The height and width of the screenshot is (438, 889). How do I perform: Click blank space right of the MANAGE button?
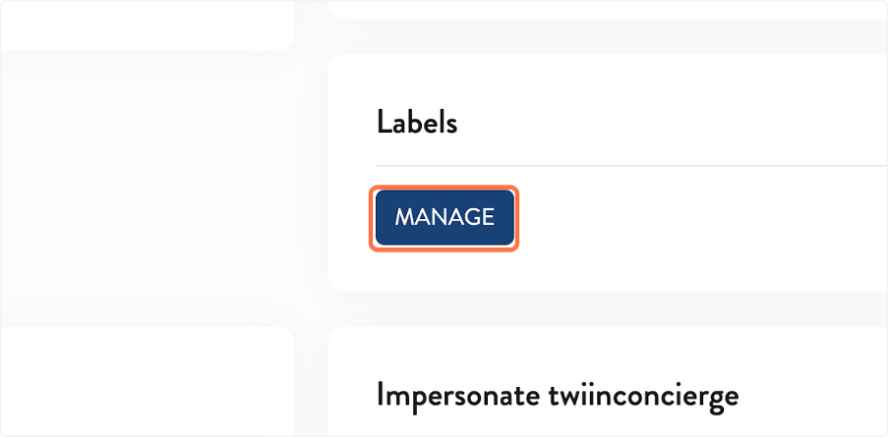tap(688, 218)
